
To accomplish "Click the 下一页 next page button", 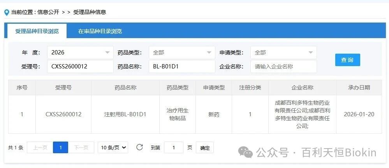I will pos(81,147).
